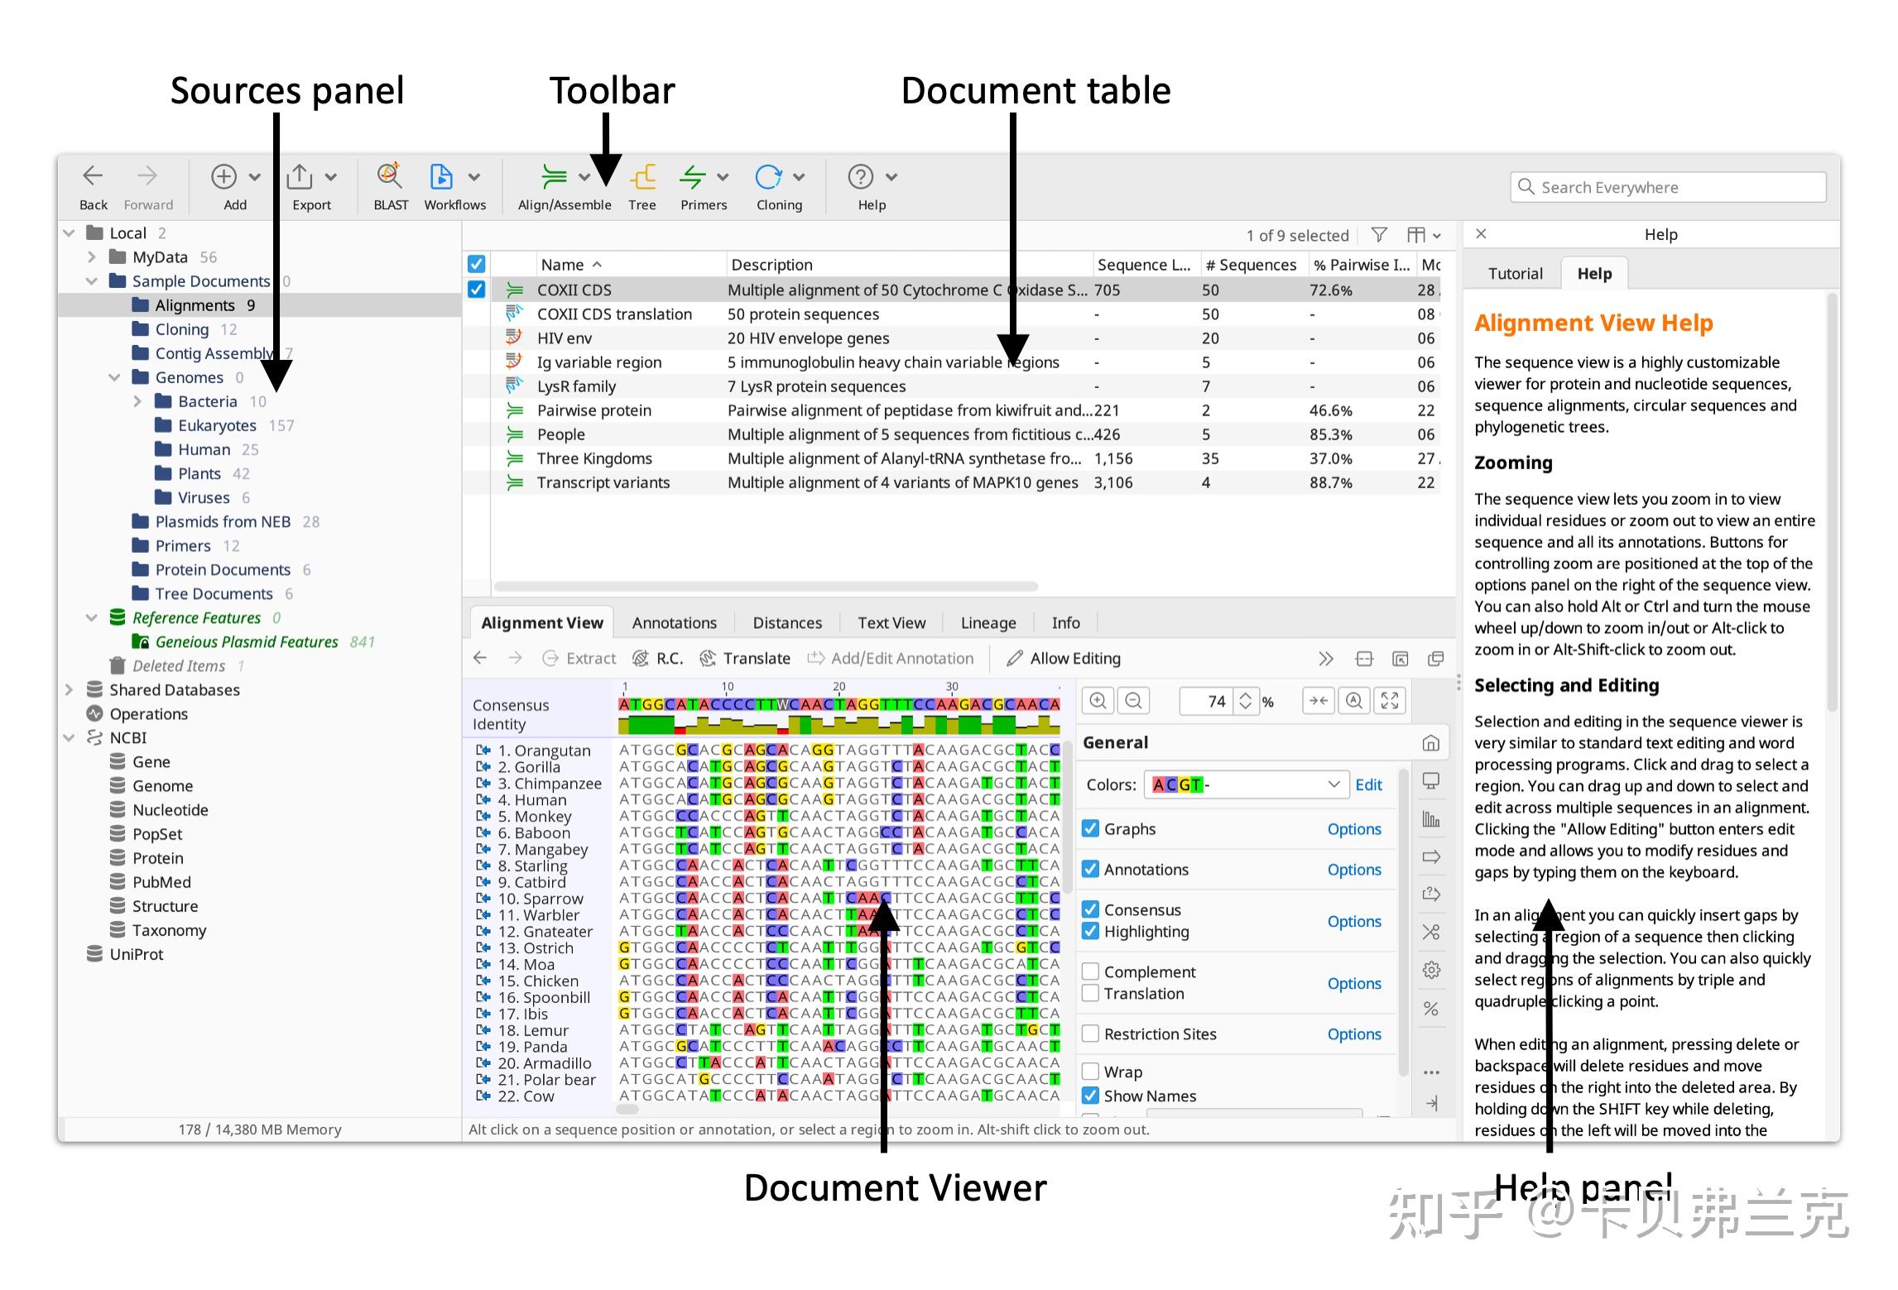Viewport: 1898px width, 1290px height.
Task: Enable the Restriction Sites checkbox
Action: tap(1091, 1033)
